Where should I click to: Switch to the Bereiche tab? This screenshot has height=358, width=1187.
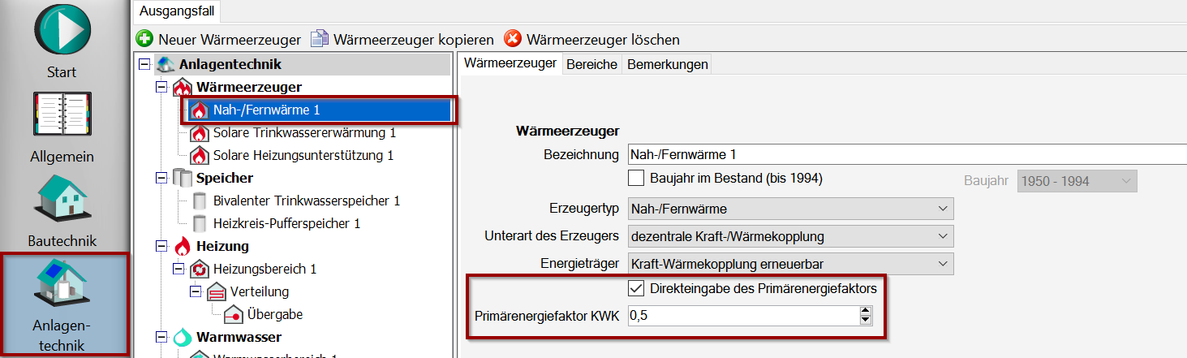click(x=591, y=64)
